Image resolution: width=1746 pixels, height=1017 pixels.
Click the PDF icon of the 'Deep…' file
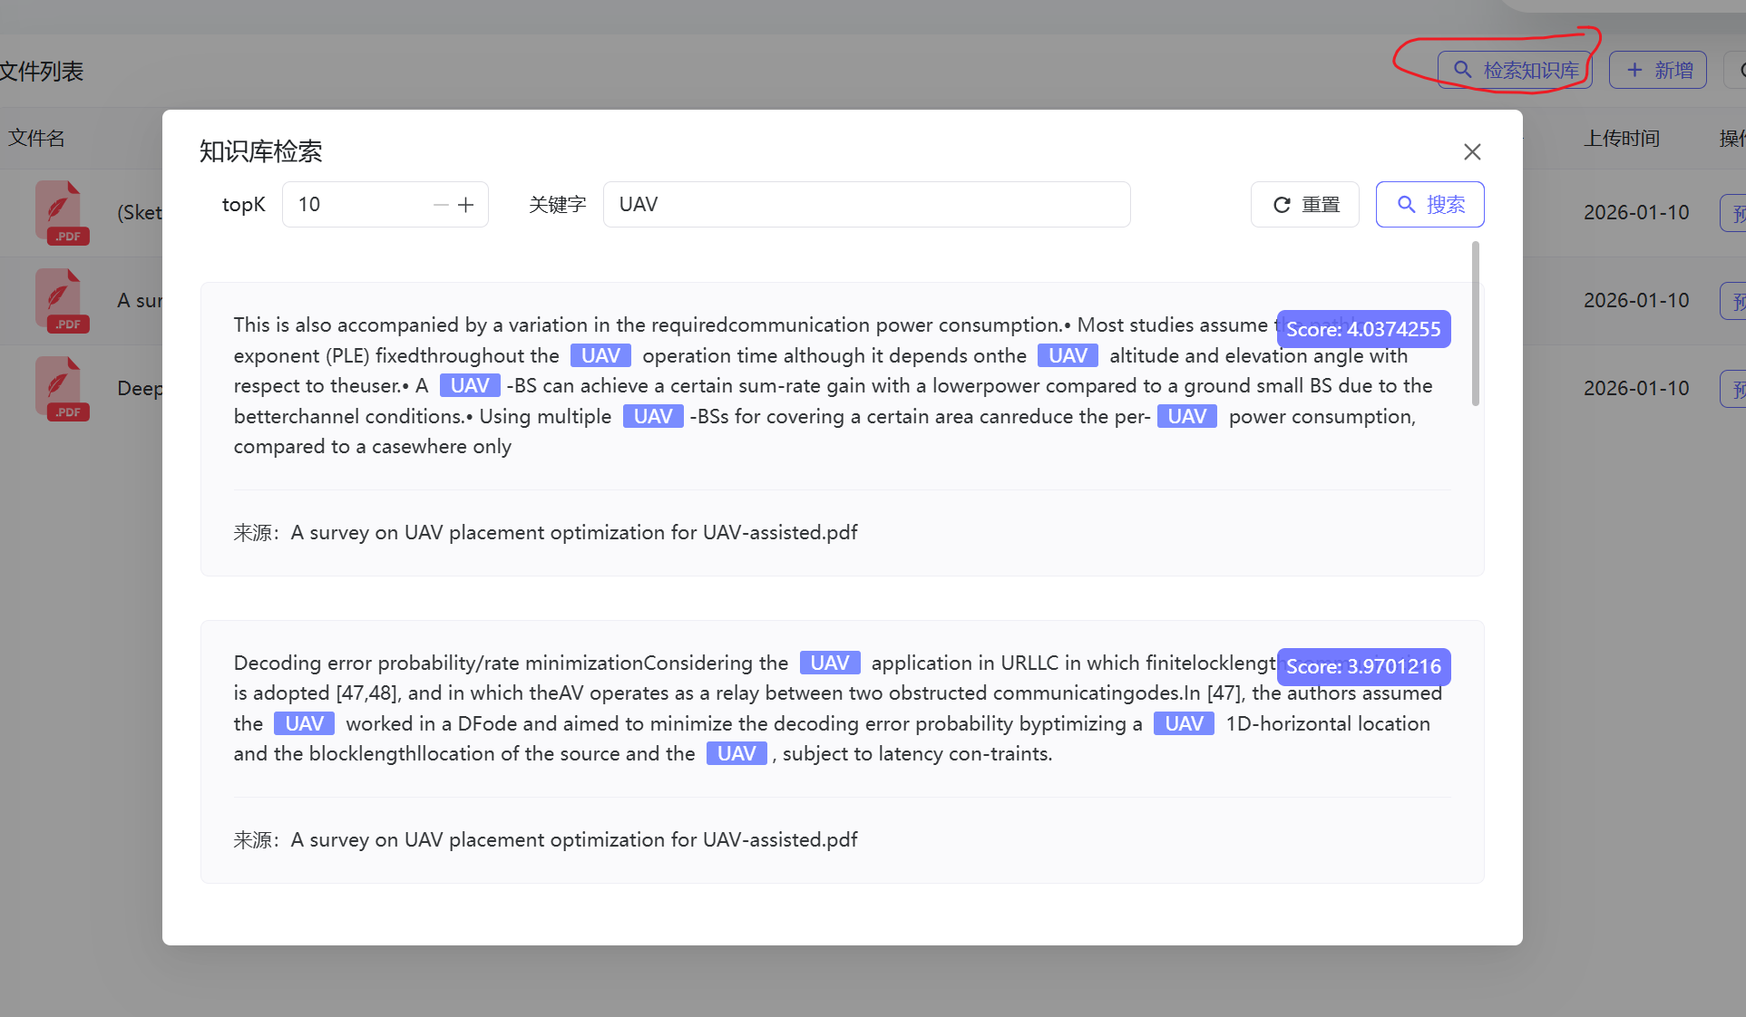(x=61, y=387)
